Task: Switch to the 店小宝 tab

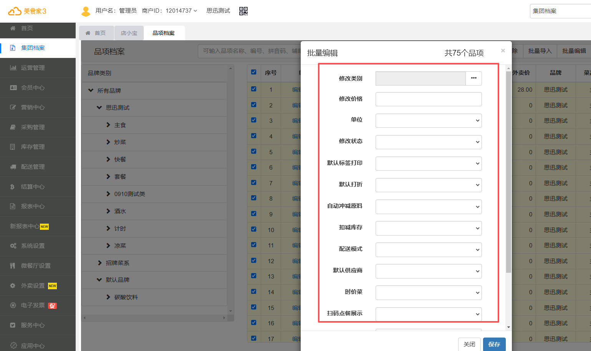Action: (x=129, y=33)
